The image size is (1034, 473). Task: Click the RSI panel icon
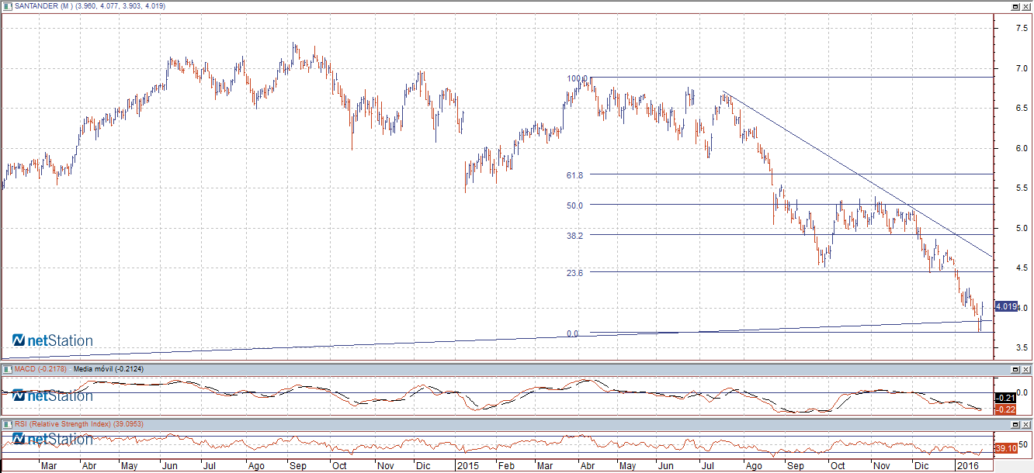point(8,424)
